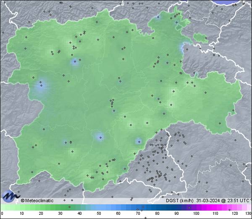Click the date 31-03-2024 in the caption
This screenshot has width=252, height=219.
(x=208, y=201)
